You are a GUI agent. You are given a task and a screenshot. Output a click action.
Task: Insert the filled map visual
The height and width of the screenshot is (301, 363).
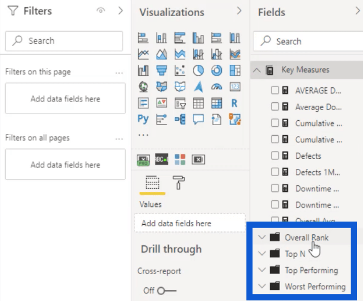point(161,87)
